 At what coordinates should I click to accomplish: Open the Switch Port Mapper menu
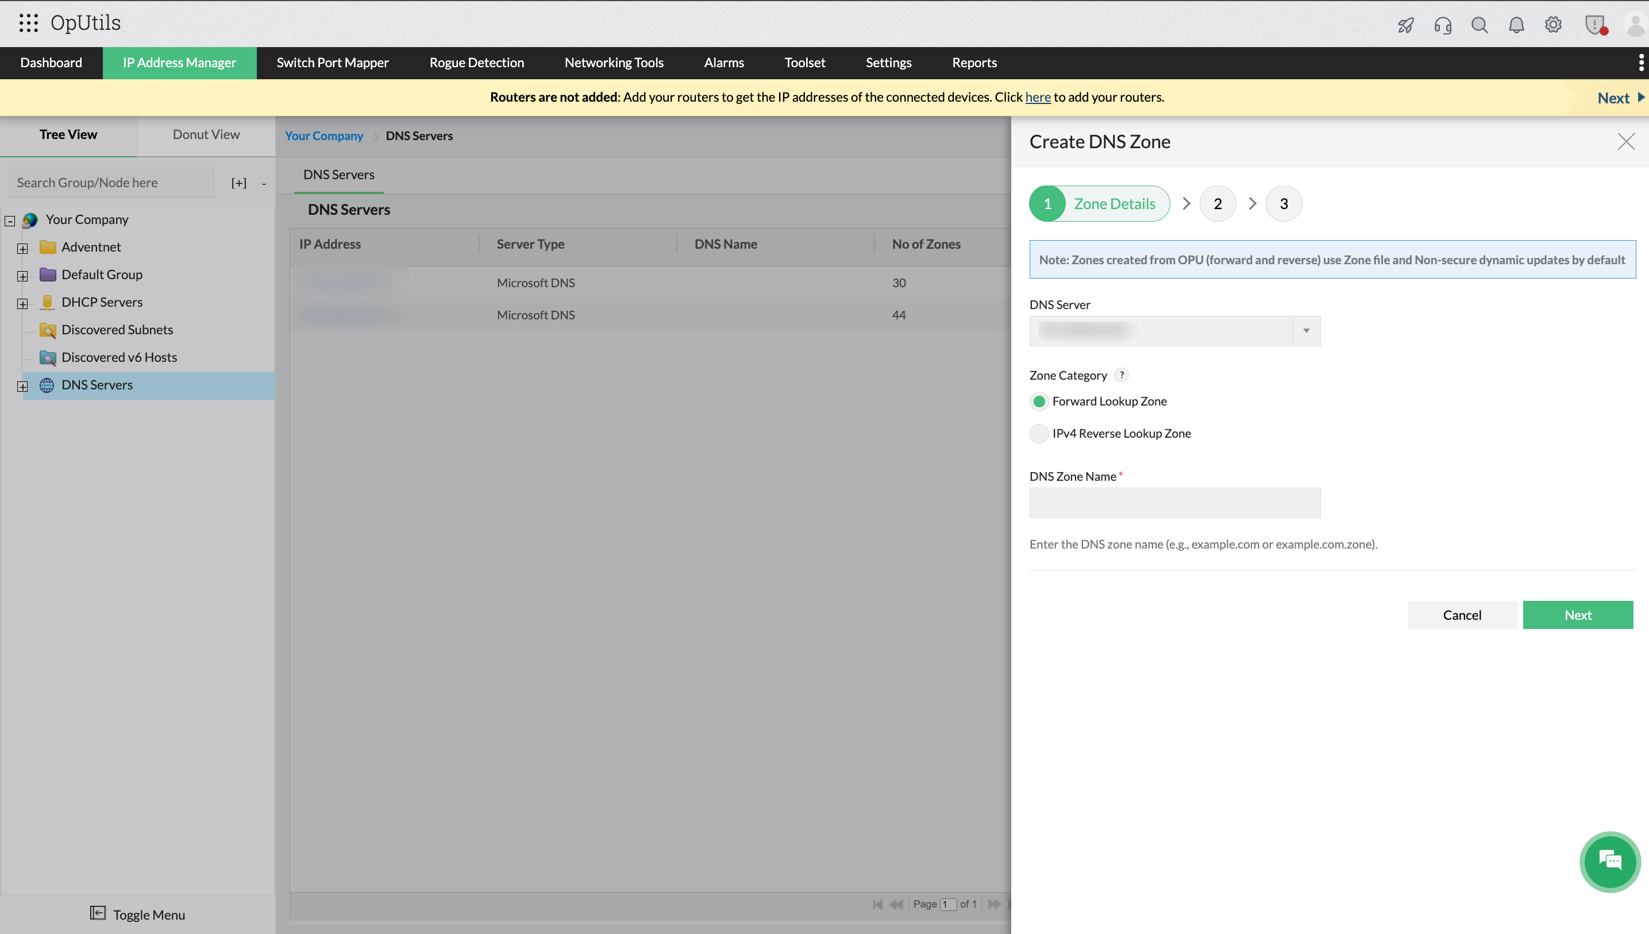332,63
